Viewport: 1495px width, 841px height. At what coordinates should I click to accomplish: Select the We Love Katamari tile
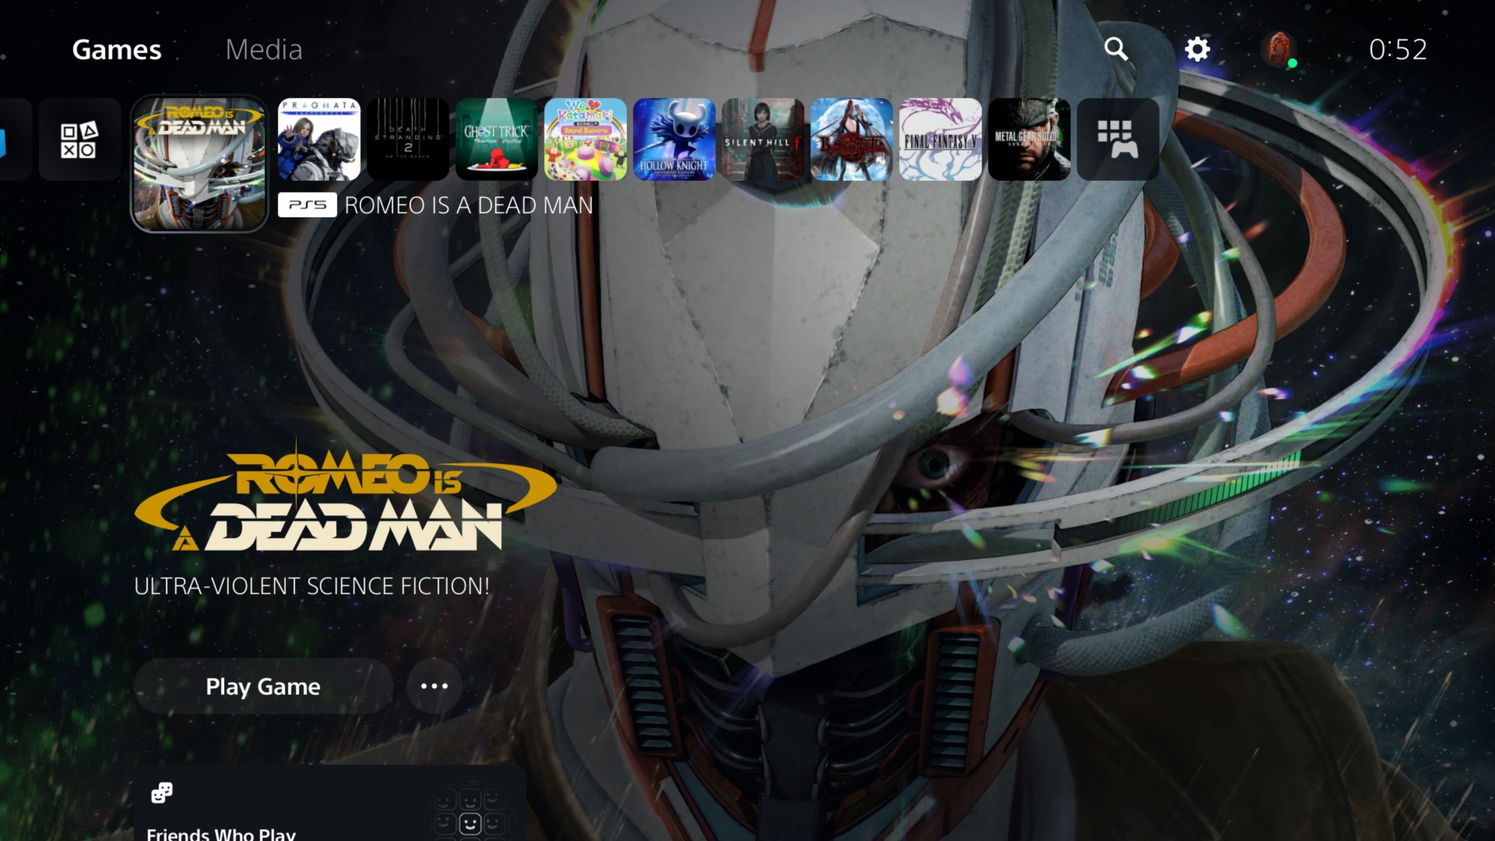(x=586, y=139)
